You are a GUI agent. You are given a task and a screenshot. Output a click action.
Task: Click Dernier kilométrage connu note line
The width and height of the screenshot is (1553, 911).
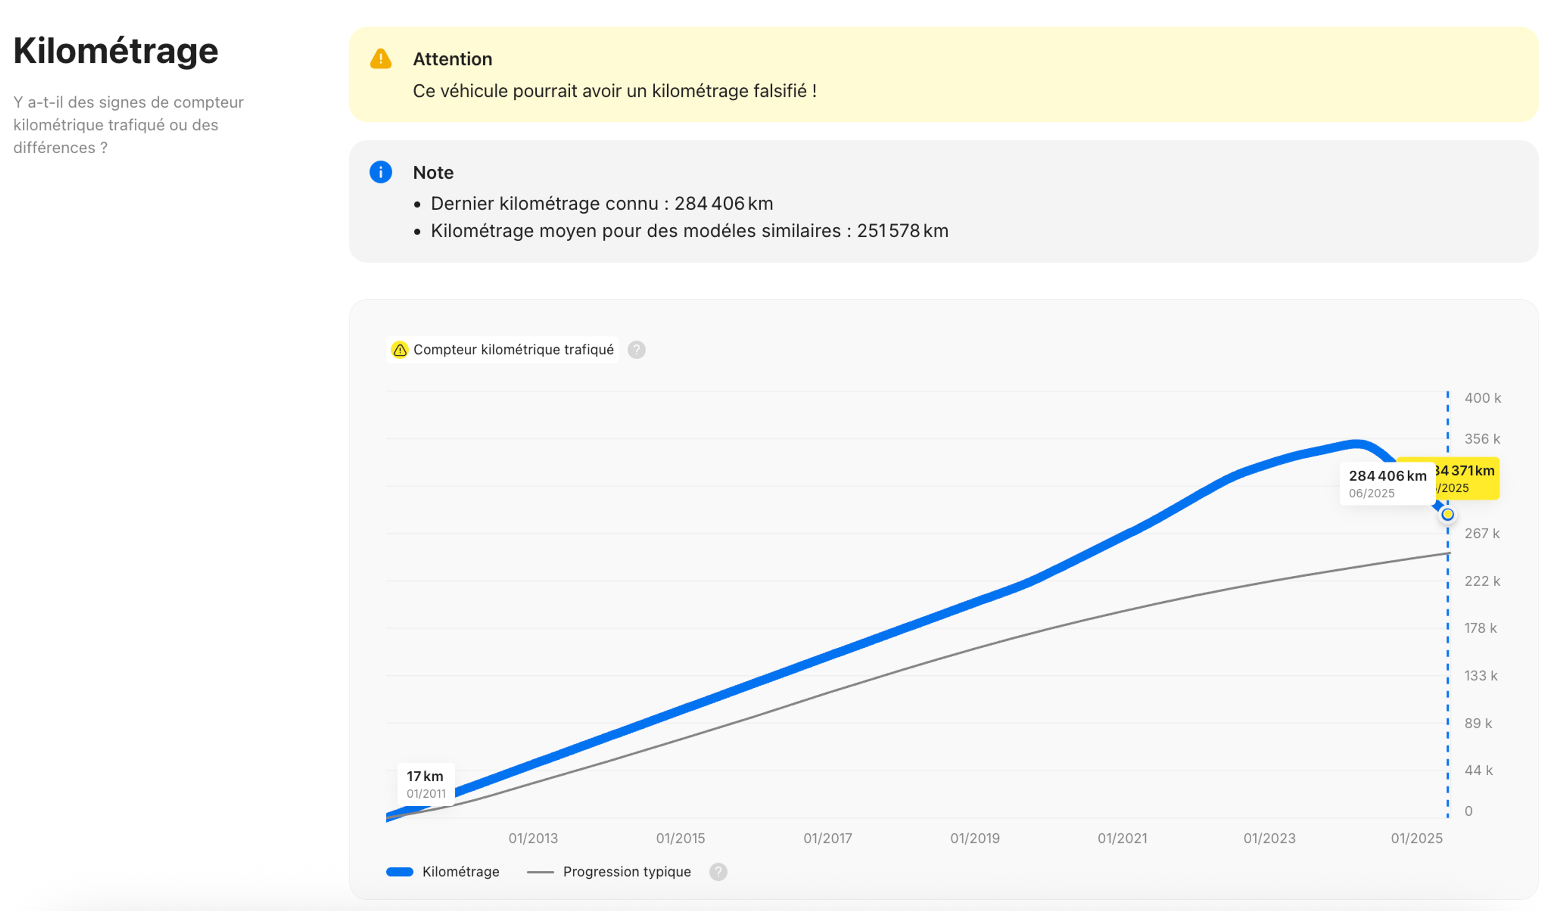click(x=601, y=203)
